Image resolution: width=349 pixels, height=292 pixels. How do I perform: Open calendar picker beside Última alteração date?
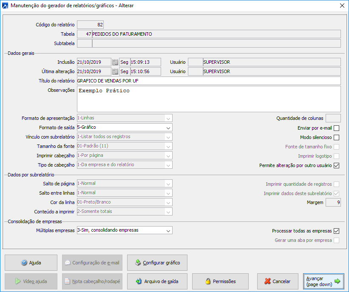pos(115,71)
